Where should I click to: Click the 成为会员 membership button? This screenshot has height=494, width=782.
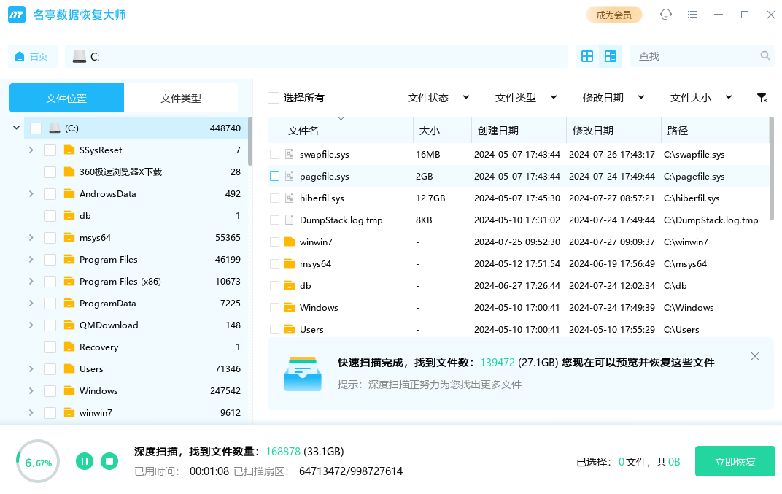pos(614,14)
